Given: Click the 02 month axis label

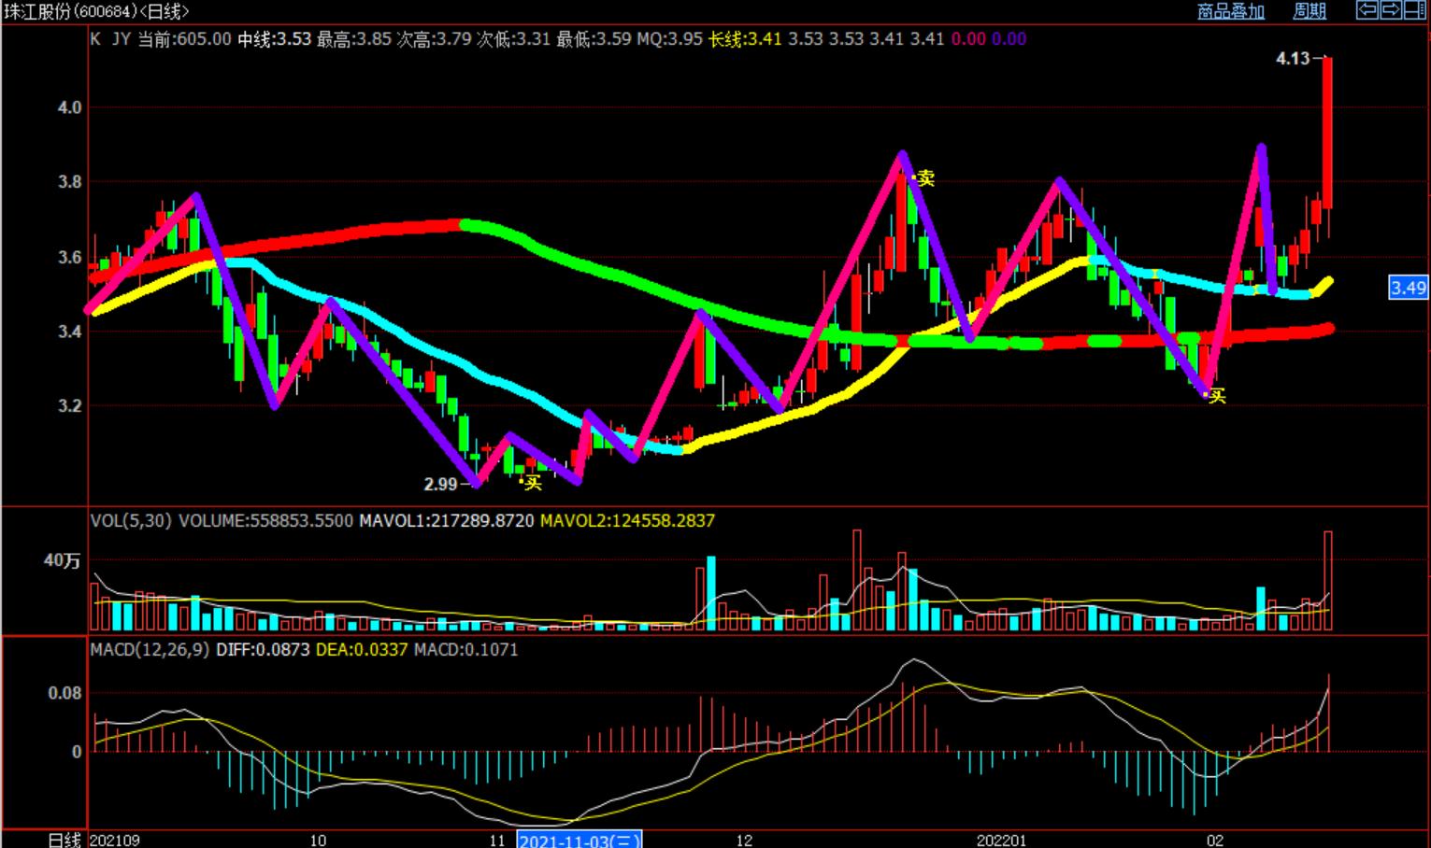Looking at the screenshot, I should (1215, 840).
